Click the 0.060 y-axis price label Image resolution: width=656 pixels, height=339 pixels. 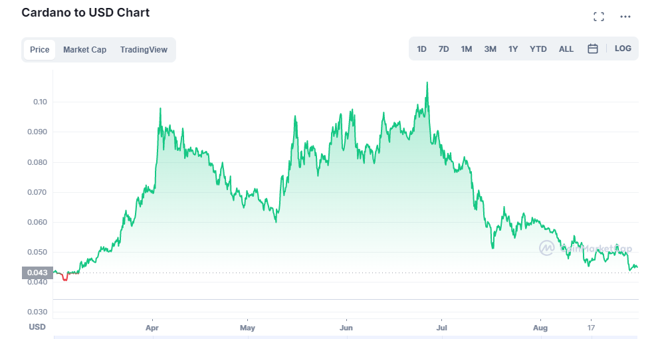[x=37, y=222]
